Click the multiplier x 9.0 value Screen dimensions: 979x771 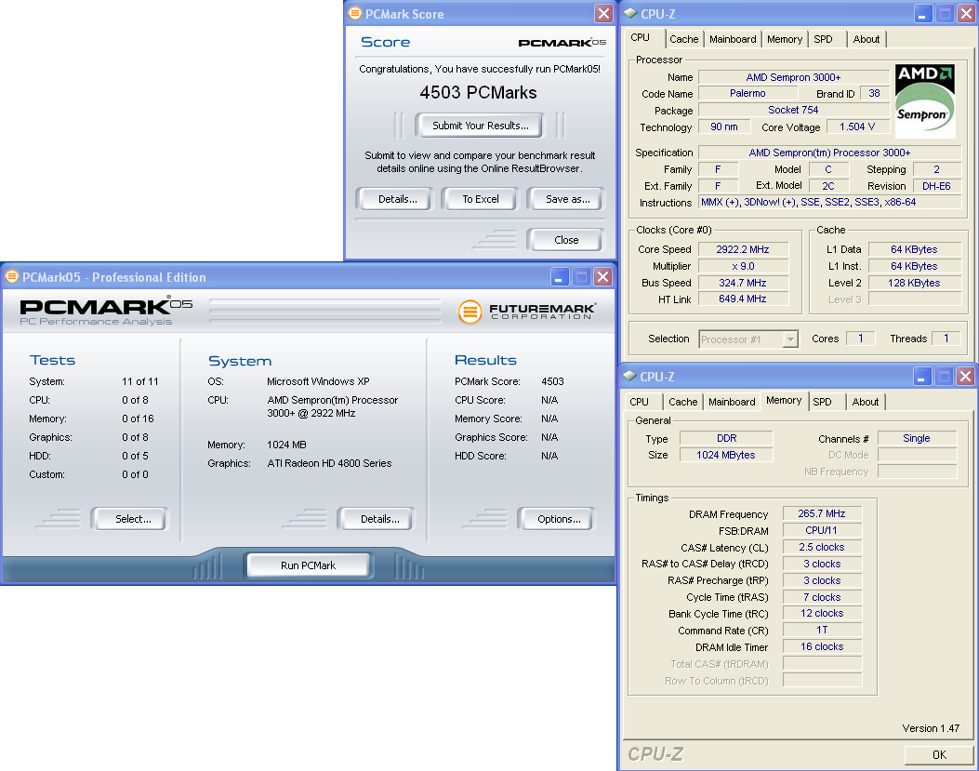tap(743, 266)
